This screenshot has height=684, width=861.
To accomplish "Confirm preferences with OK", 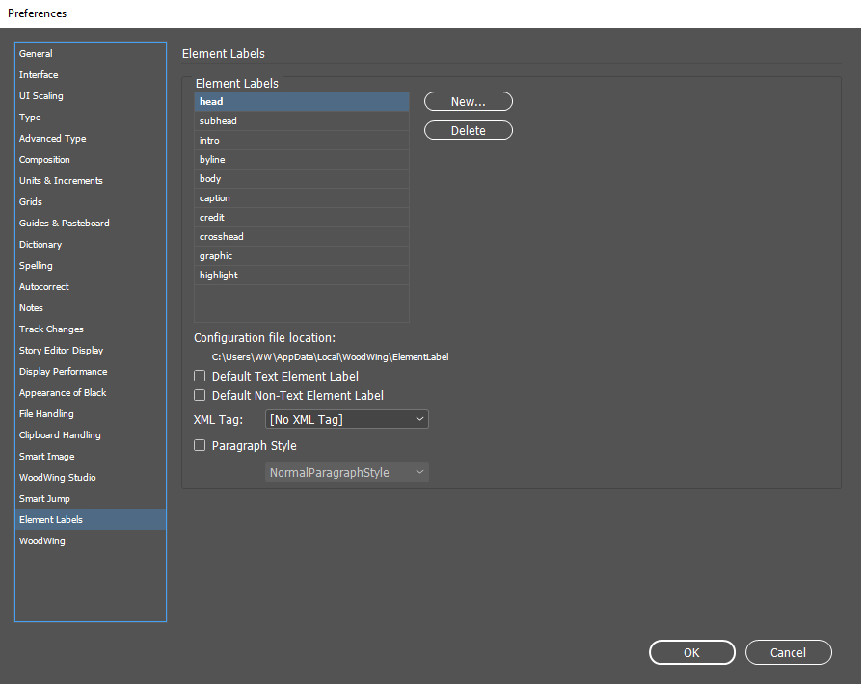I will click(x=691, y=652).
